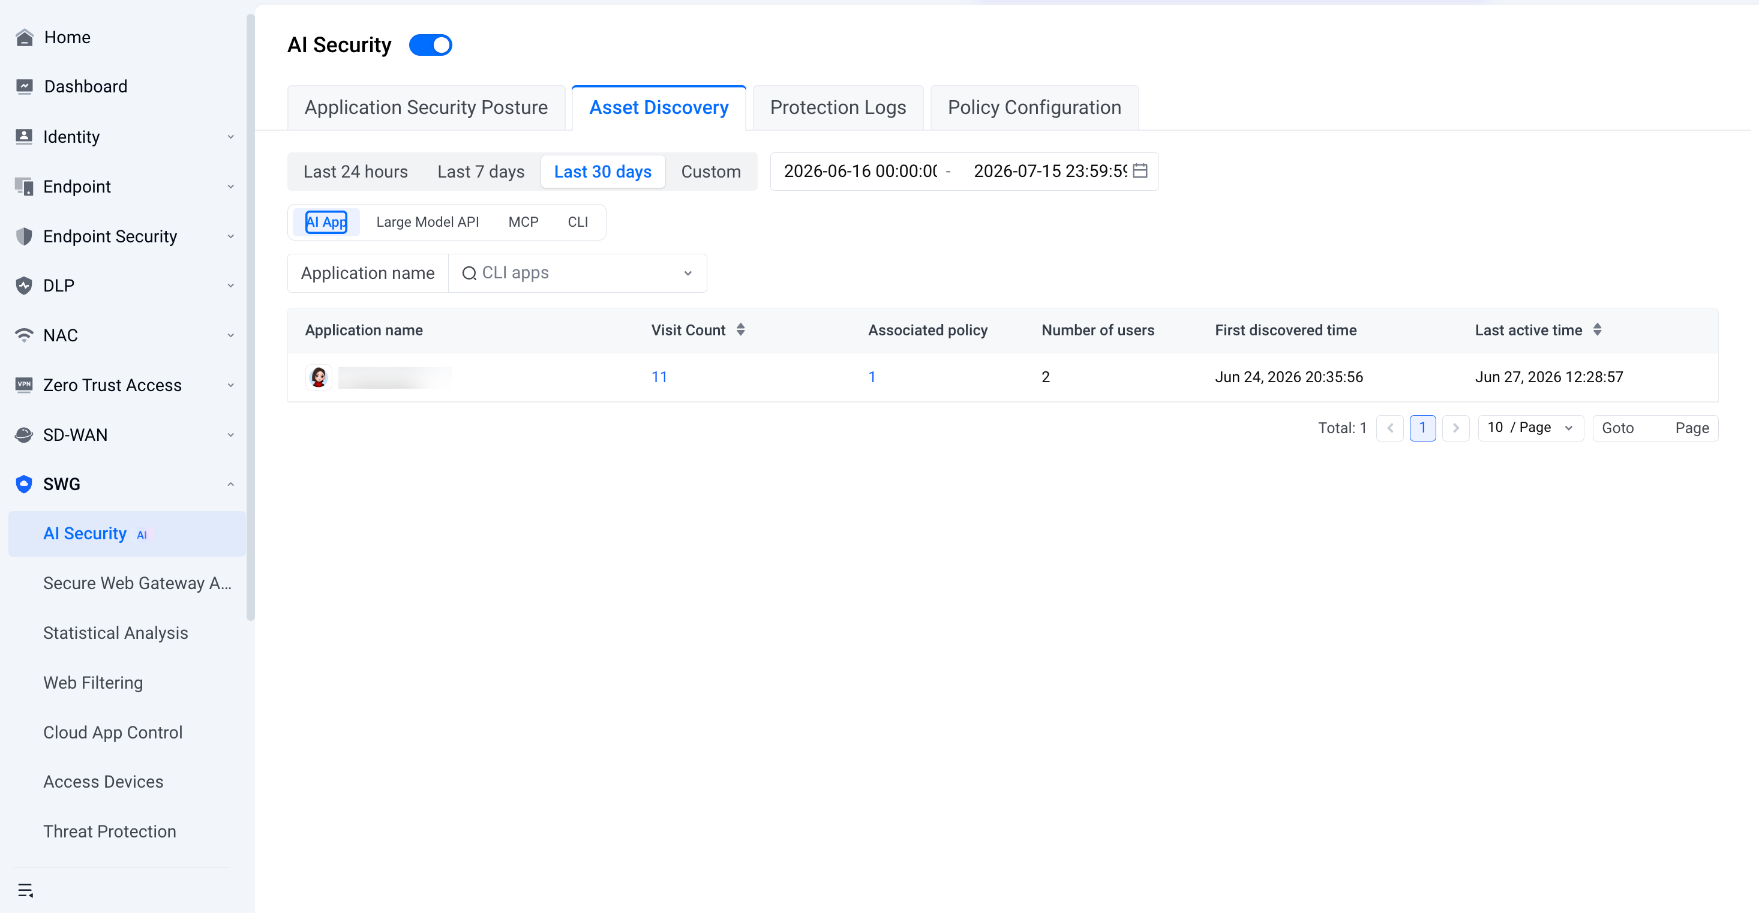Select the Large Model API filter
1759x913 pixels.
coord(428,222)
